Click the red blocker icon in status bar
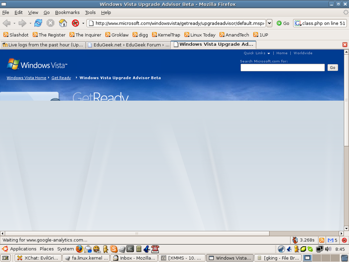 (x=344, y=240)
